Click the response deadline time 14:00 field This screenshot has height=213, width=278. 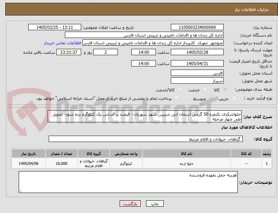pos(144,52)
